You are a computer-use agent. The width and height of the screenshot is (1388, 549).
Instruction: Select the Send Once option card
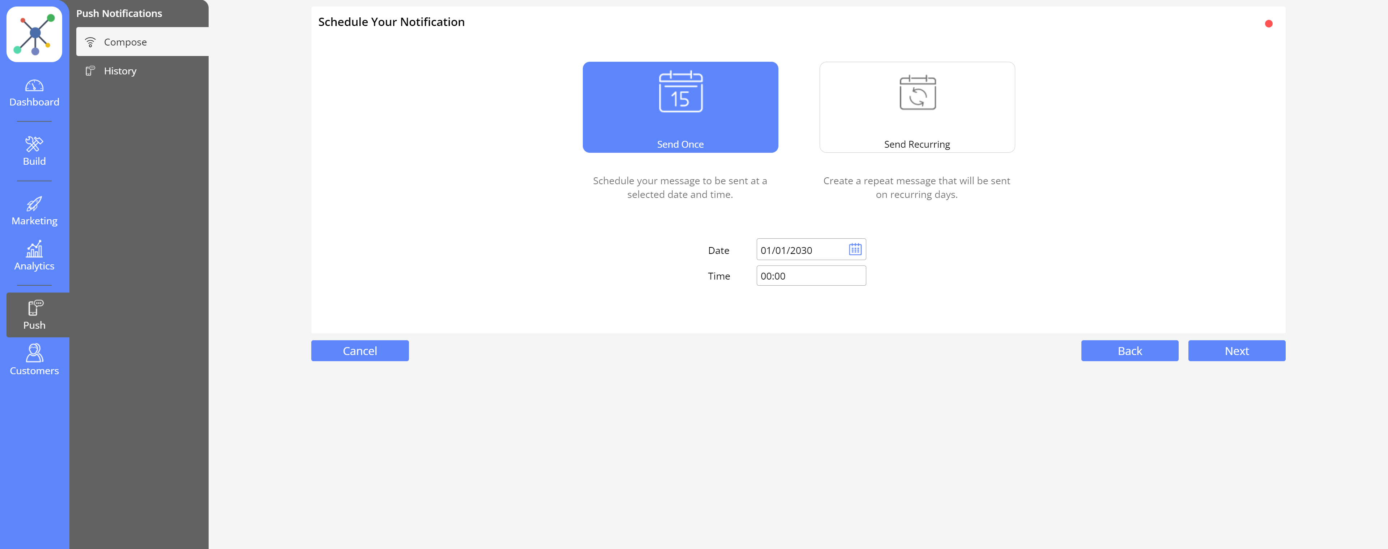[680, 107]
